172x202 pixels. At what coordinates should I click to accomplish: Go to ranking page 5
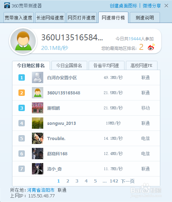95,181
